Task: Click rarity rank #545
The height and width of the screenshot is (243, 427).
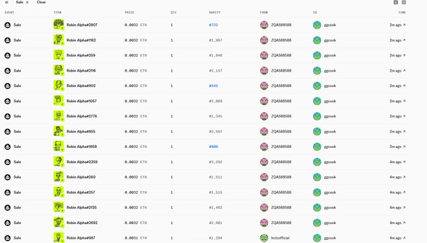Action: point(214,86)
